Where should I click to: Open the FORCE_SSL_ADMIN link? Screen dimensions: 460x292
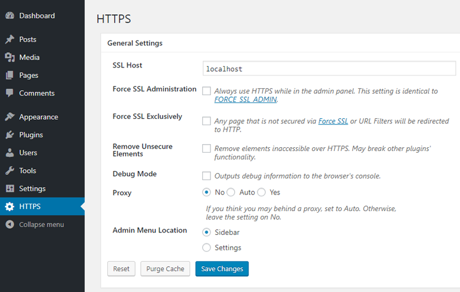(x=245, y=99)
